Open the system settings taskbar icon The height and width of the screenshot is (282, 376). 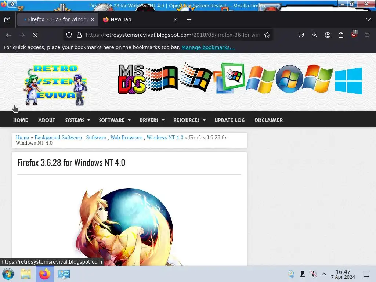tap(64, 274)
